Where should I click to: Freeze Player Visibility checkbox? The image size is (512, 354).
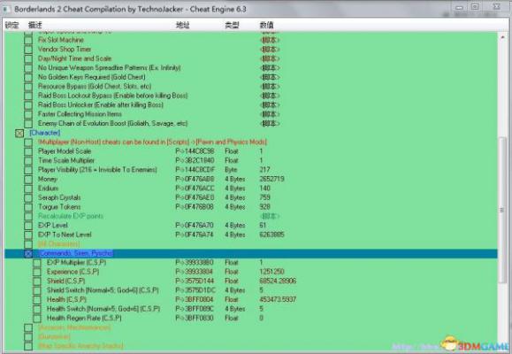28,170
